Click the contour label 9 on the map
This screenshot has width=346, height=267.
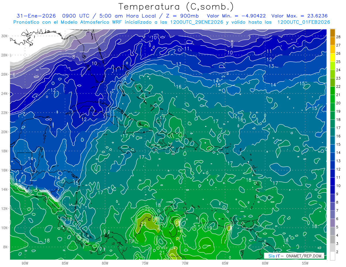click(x=232, y=46)
